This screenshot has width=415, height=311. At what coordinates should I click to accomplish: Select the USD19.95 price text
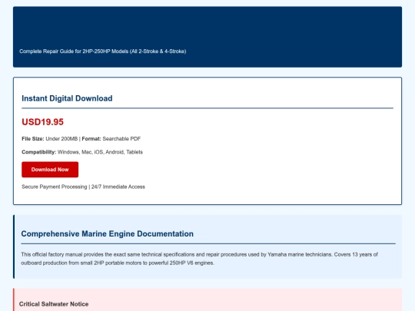pos(42,122)
